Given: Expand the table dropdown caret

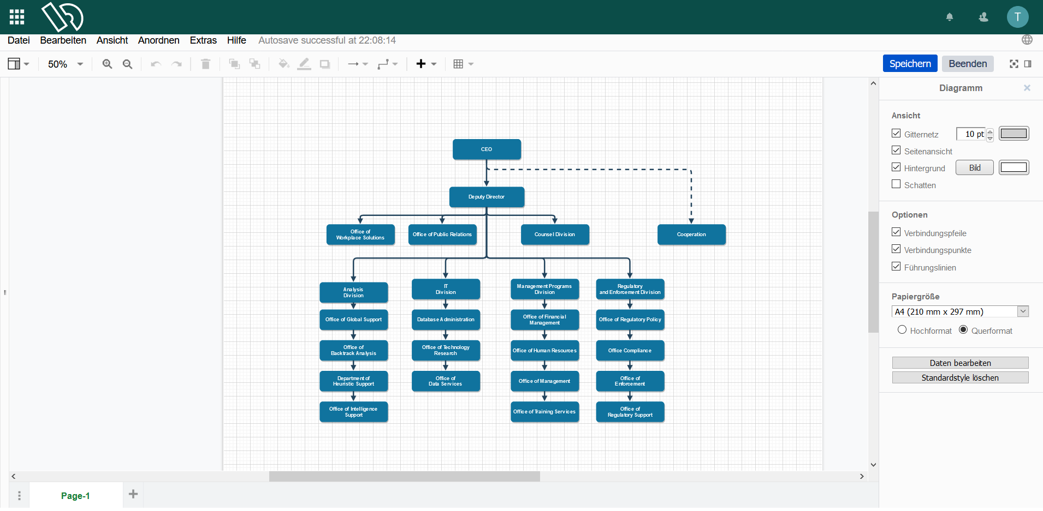Looking at the screenshot, I should (x=471, y=64).
